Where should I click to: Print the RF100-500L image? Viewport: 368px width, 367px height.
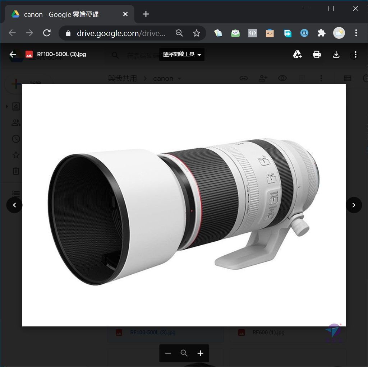pyautogui.click(x=317, y=55)
